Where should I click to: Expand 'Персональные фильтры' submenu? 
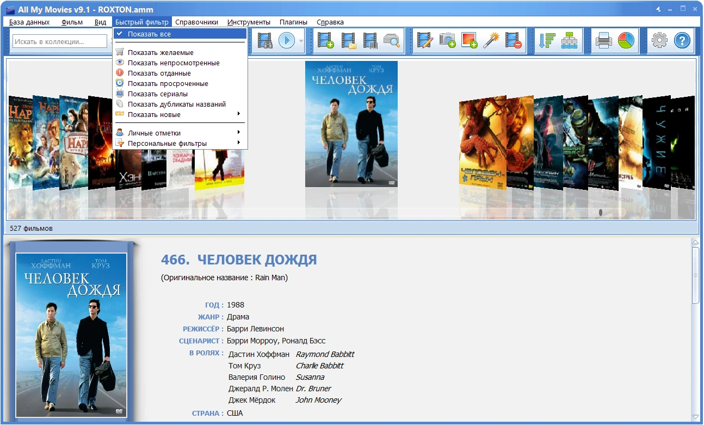(180, 143)
